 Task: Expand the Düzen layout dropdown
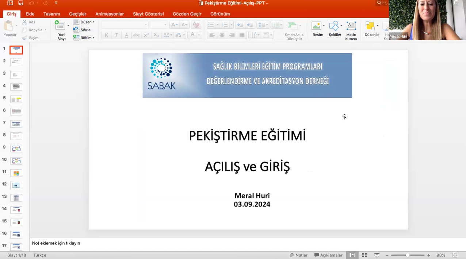click(x=93, y=22)
